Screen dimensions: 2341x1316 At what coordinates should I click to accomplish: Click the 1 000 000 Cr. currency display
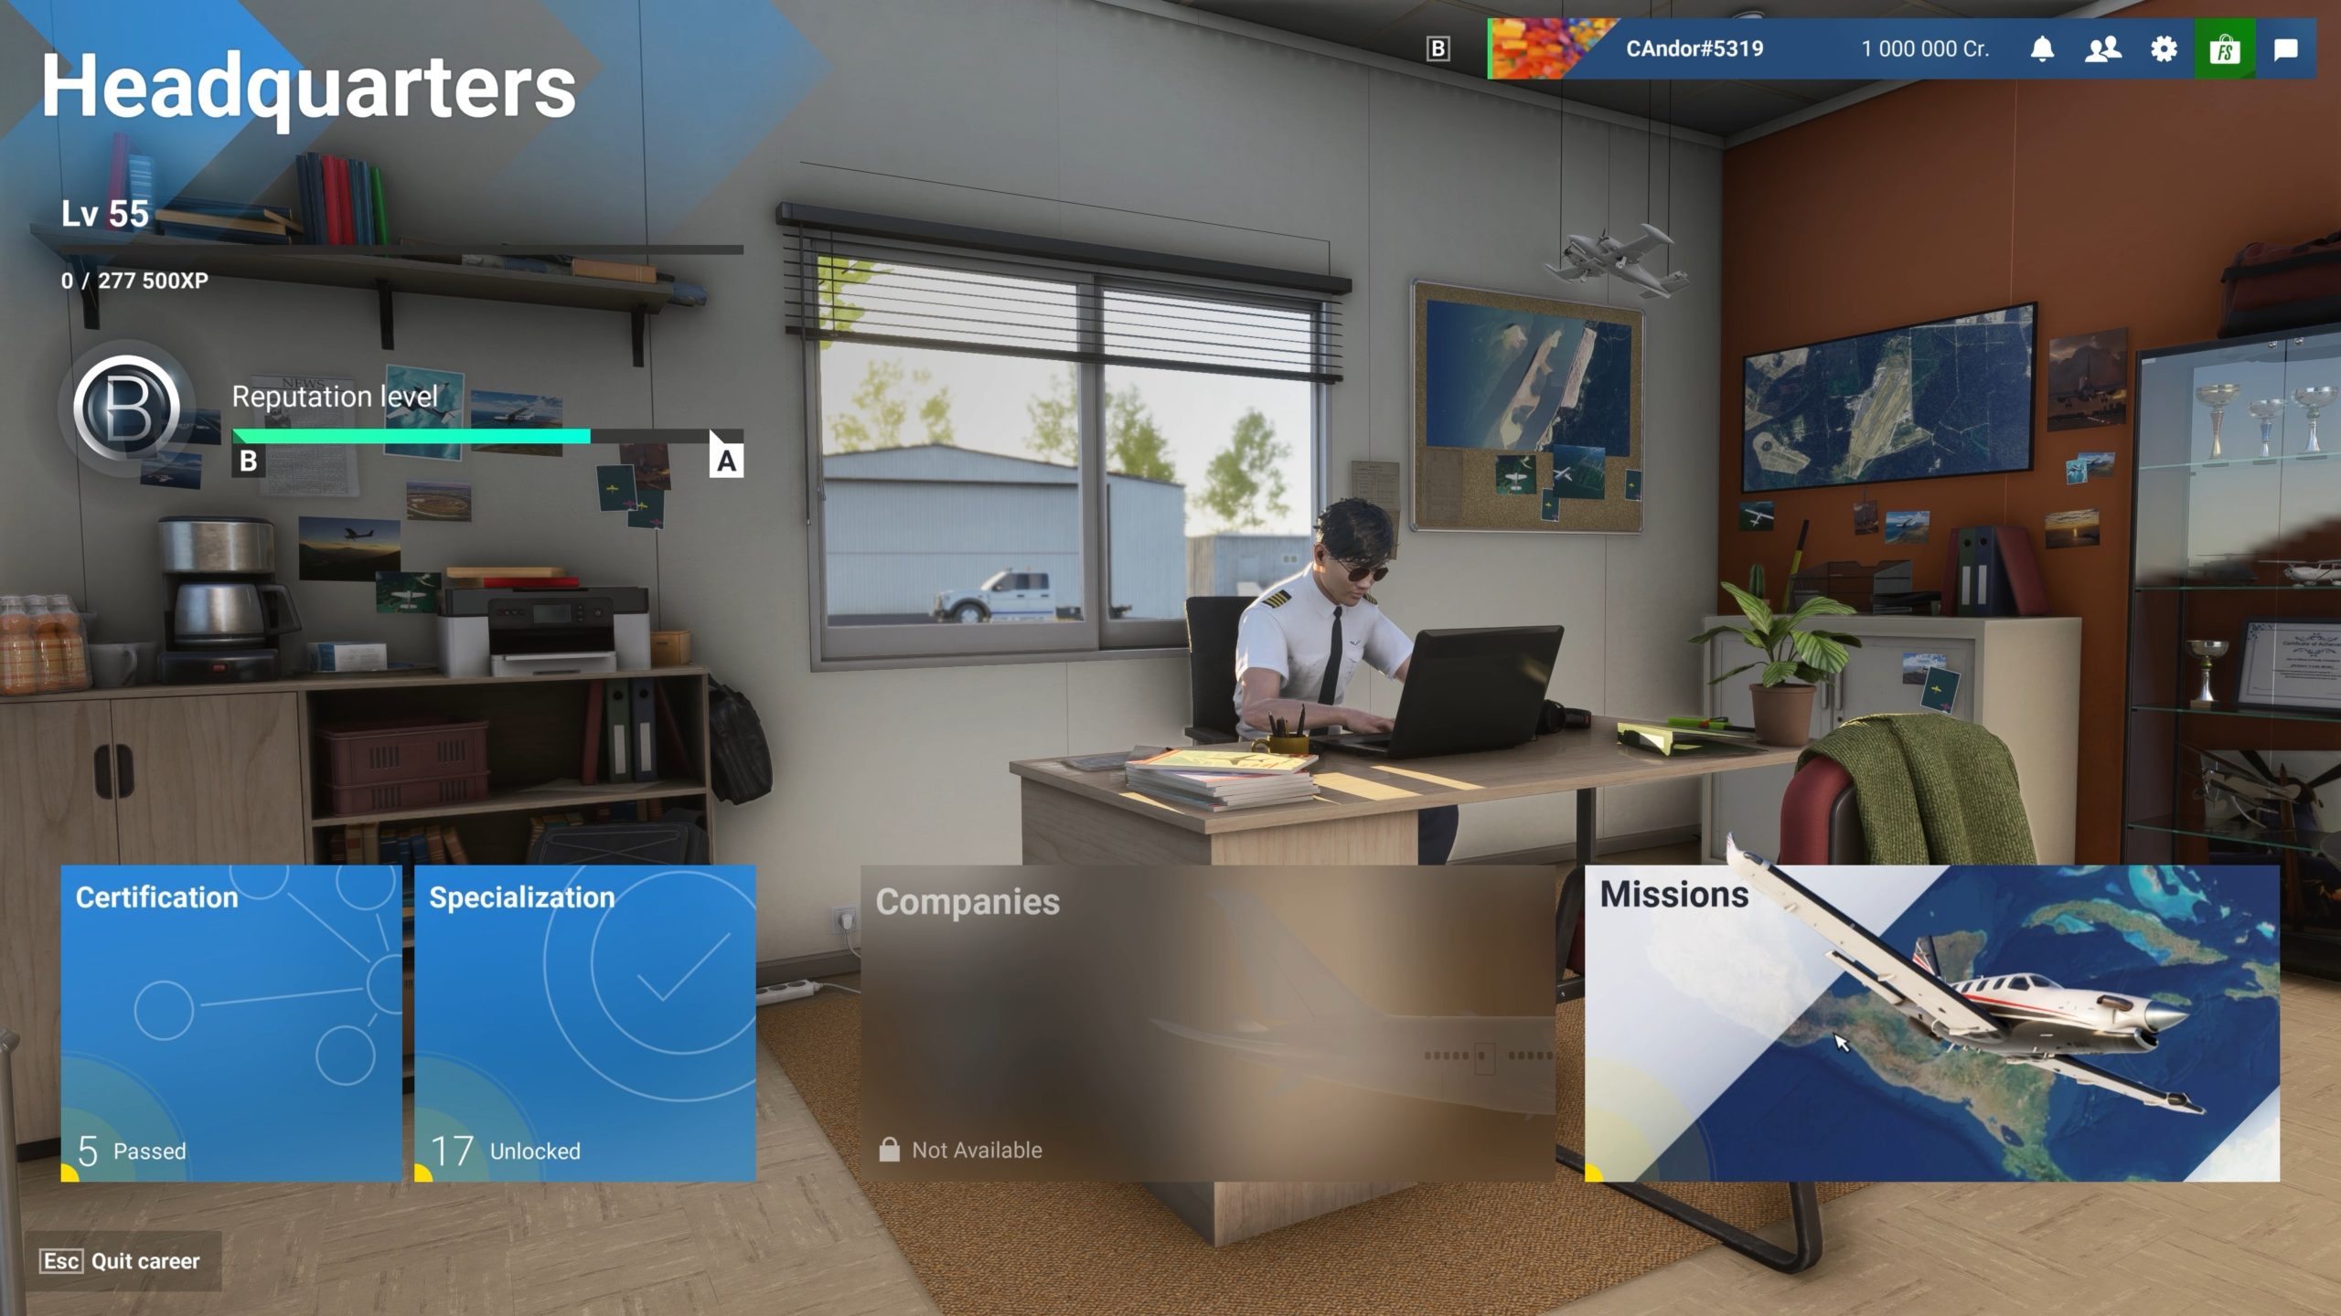[1923, 48]
